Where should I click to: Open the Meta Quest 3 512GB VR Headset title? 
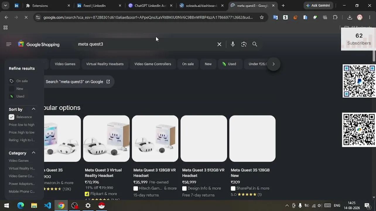coord(203,173)
